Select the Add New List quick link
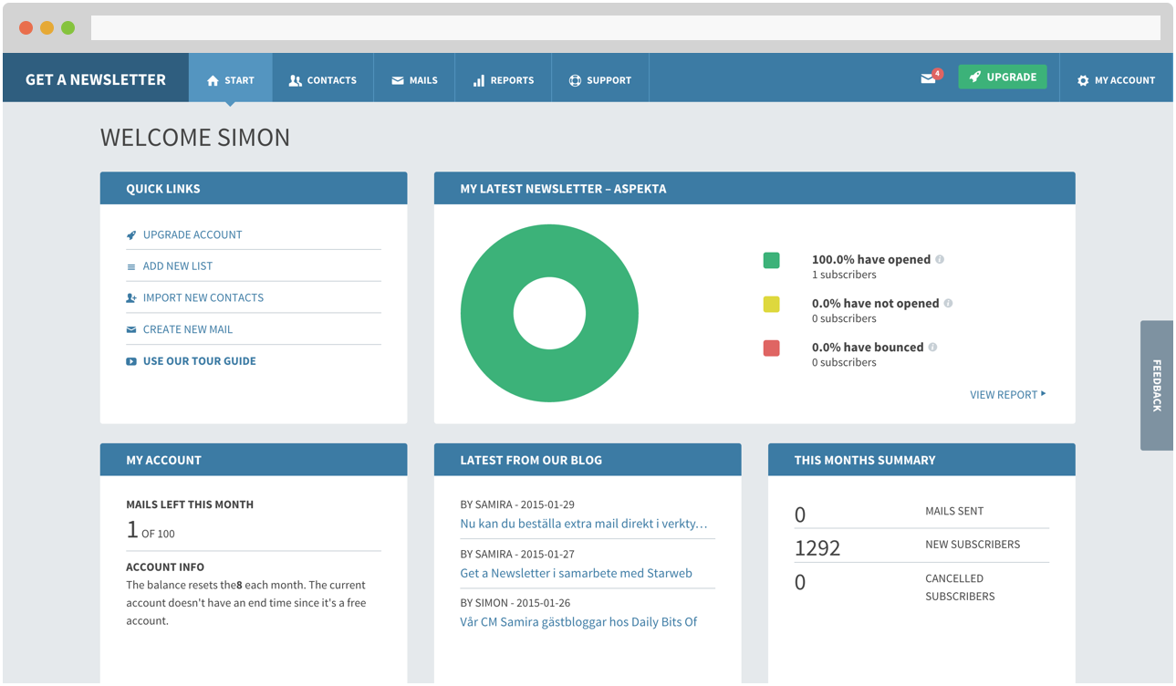Screen dimensions: 1176x686 pyautogui.click(x=177, y=266)
